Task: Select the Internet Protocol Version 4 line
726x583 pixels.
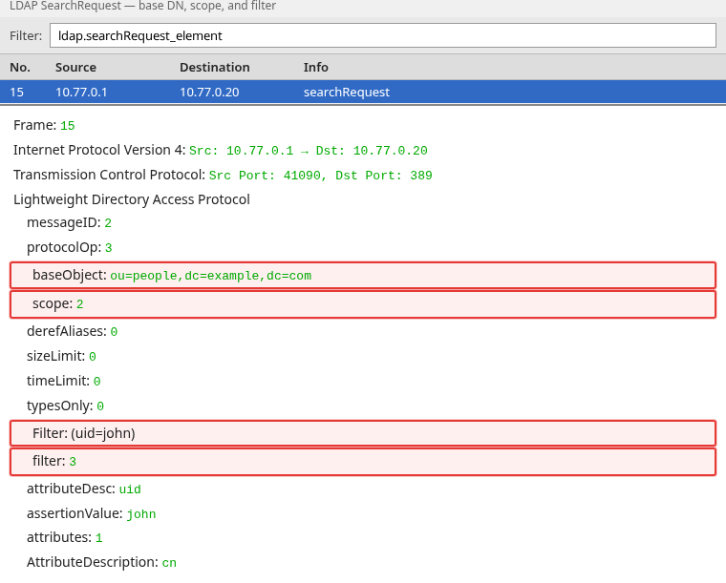Action: point(221,150)
